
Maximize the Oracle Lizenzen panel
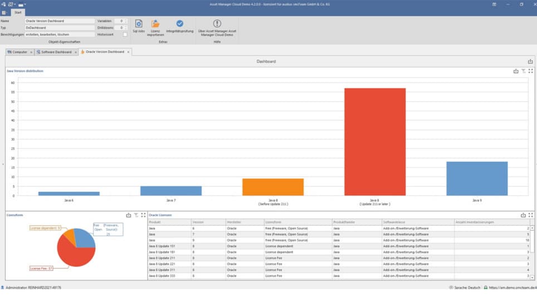point(530,215)
